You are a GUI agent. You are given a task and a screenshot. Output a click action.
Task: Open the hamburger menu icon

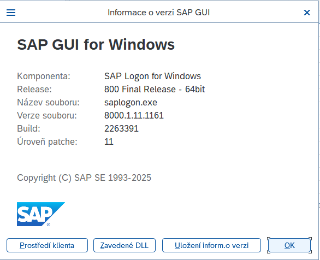click(x=11, y=13)
